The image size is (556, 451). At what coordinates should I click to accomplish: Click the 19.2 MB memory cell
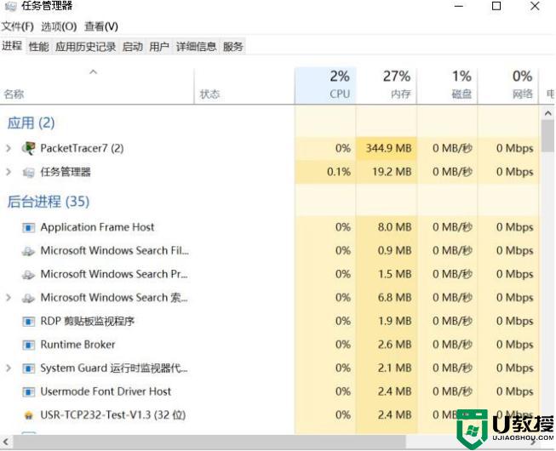point(387,172)
